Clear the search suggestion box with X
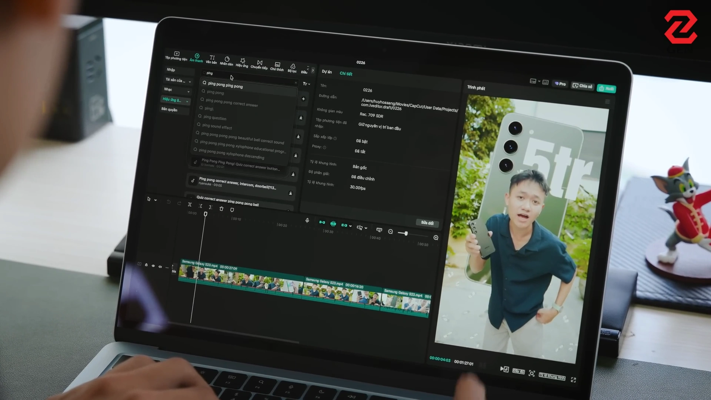The width and height of the screenshot is (711, 400). point(296,83)
